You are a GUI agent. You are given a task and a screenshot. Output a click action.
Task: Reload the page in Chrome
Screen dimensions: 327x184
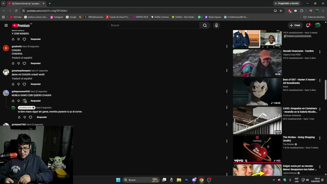(x=16, y=11)
